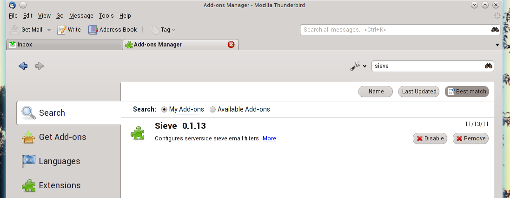This screenshot has height=198, width=510.
Task: Open the Extensions sidebar category
Action: tap(60, 185)
